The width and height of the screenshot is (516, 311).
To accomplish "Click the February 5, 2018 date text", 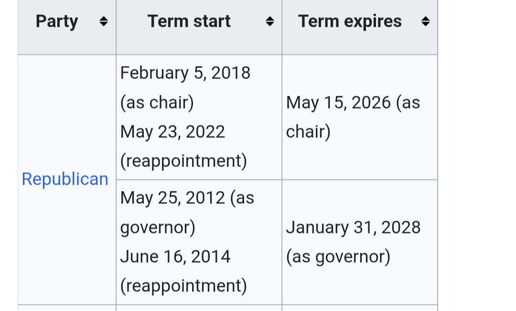I will click(185, 73).
